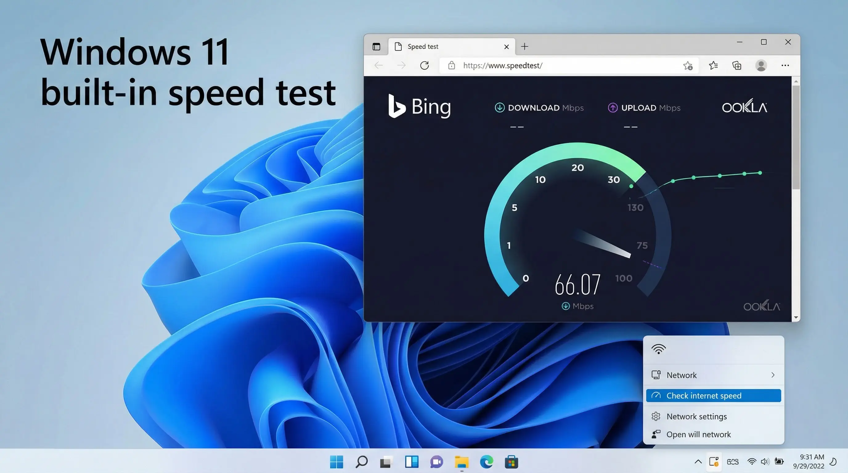Click the volume icon in system tray

(x=765, y=462)
